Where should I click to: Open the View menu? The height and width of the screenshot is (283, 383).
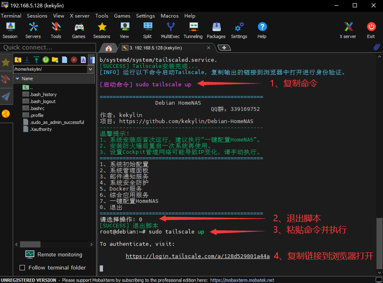point(59,16)
